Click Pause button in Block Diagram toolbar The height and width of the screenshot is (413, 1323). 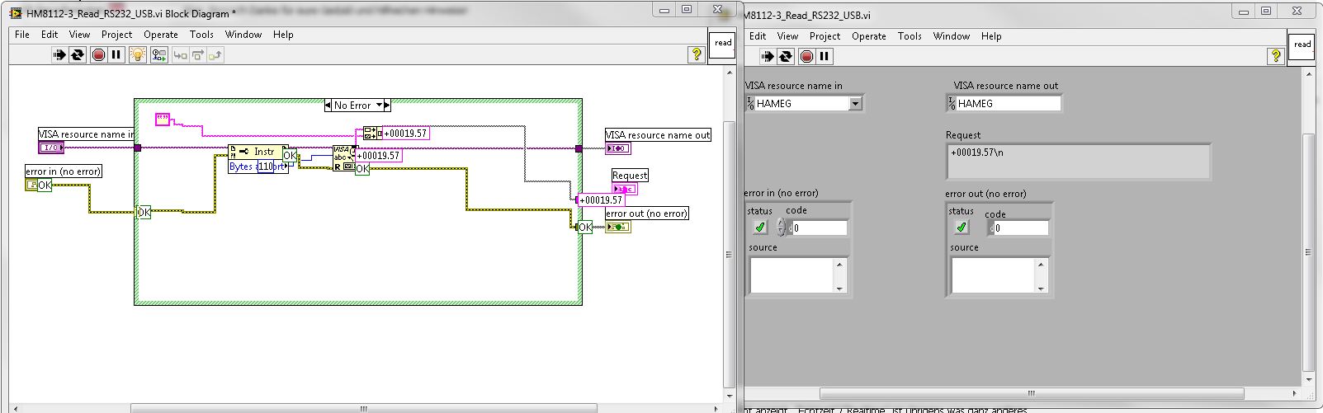point(116,55)
